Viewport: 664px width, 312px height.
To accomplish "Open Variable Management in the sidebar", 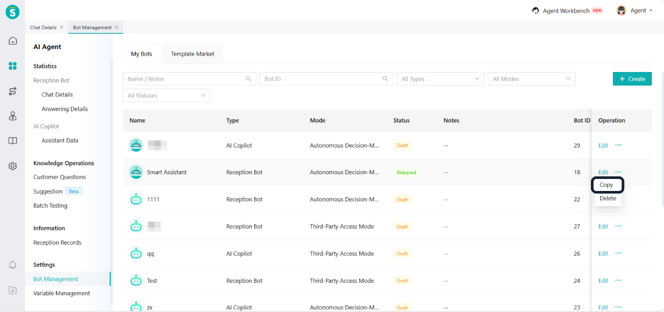I will pyautogui.click(x=62, y=293).
